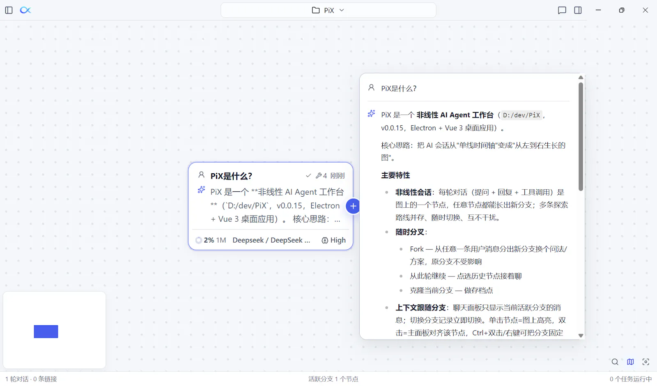Screen dimensions: 657x386
Task: Click the scroll up arrow in chat panel
Action: pyautogui.click(x=581, y=77)
